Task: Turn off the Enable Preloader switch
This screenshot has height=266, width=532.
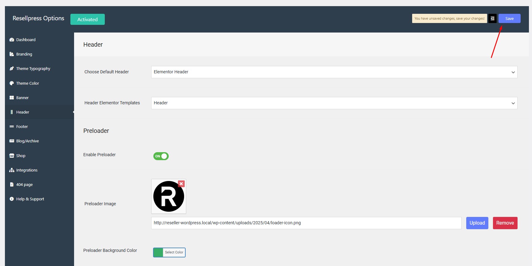Action: 161,156
